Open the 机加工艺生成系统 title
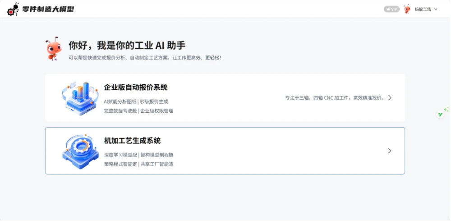451x221 pixels. coord(132,141)
